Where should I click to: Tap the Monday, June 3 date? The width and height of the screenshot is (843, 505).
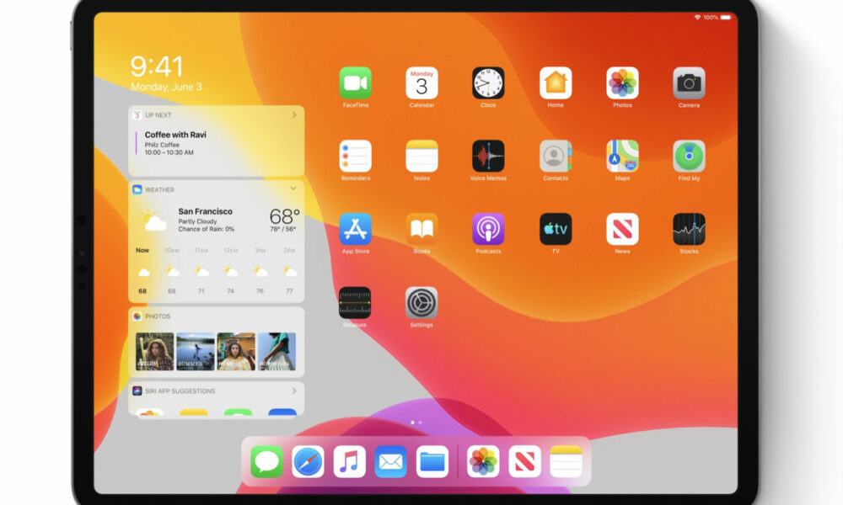tap(166, 87)
